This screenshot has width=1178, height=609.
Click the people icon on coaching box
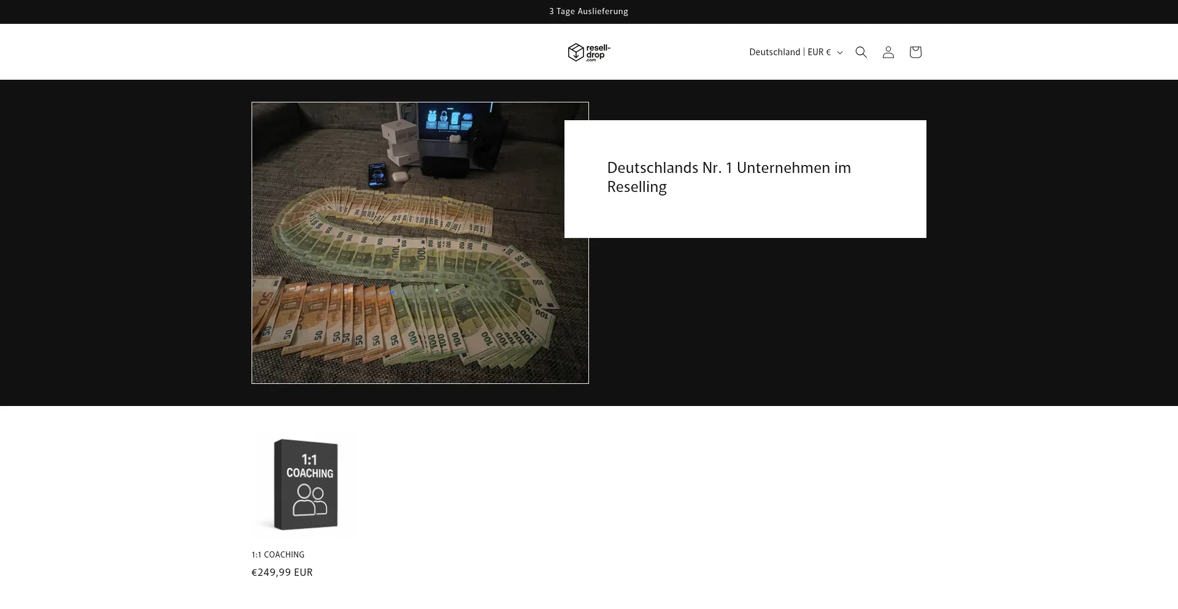[x=309, y=500]
